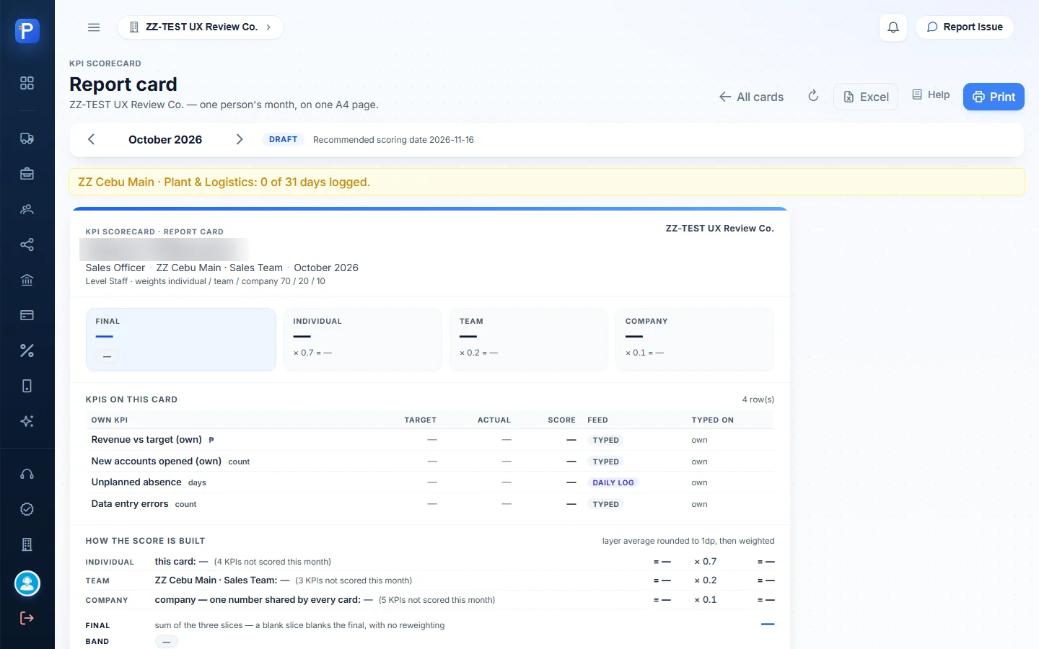Viewport: 1039px width, 649px height.
Task: Open the people group icon in the sidebar
Action: coord(27,209)
